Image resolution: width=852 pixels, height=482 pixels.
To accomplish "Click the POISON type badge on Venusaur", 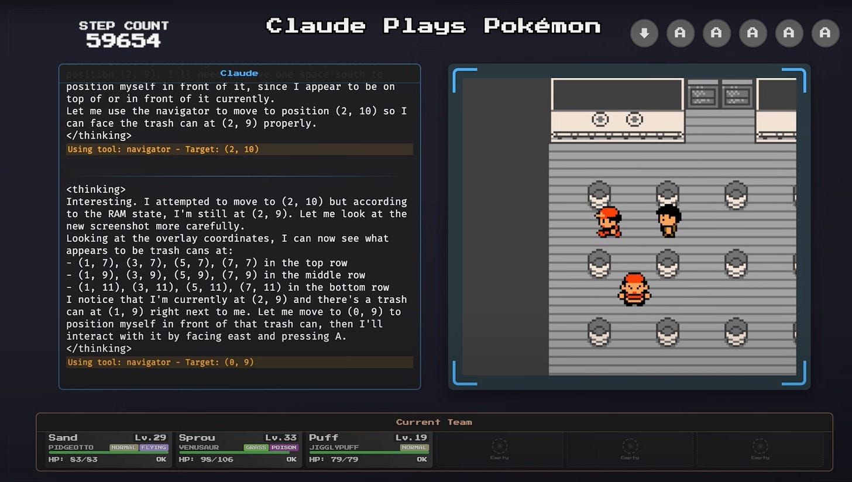I will click(284, 447).
